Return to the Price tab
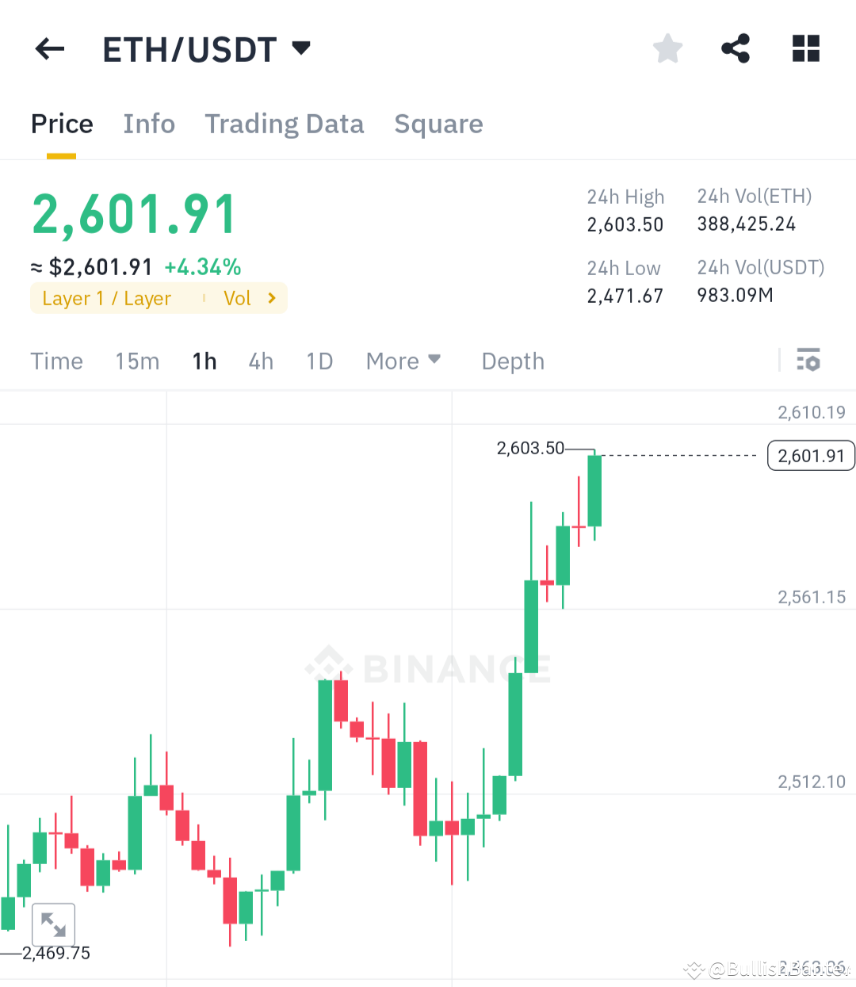Image resolution: width=856 pixels, height=987 pixels. pos(62,124)
